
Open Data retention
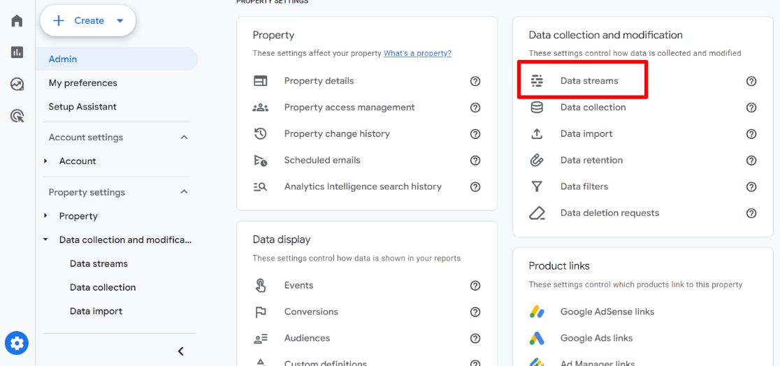pyautogui.click(x=591, y=160)
